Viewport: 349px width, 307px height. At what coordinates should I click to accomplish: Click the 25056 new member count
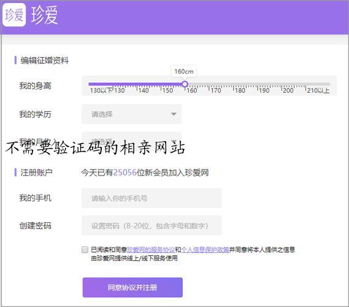coord(125,173)
